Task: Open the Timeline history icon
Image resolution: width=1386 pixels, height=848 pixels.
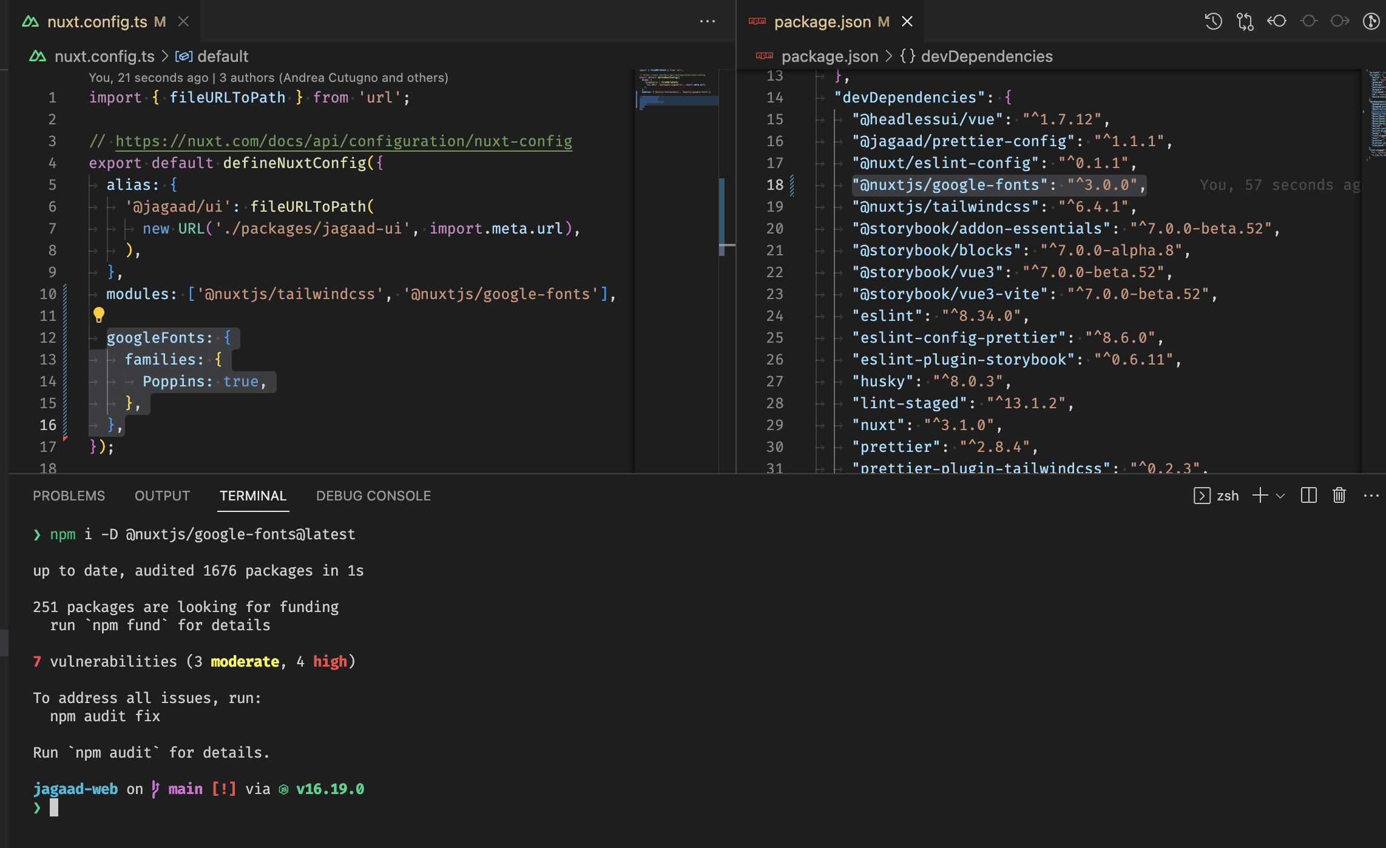Action: click(1214, 21)
